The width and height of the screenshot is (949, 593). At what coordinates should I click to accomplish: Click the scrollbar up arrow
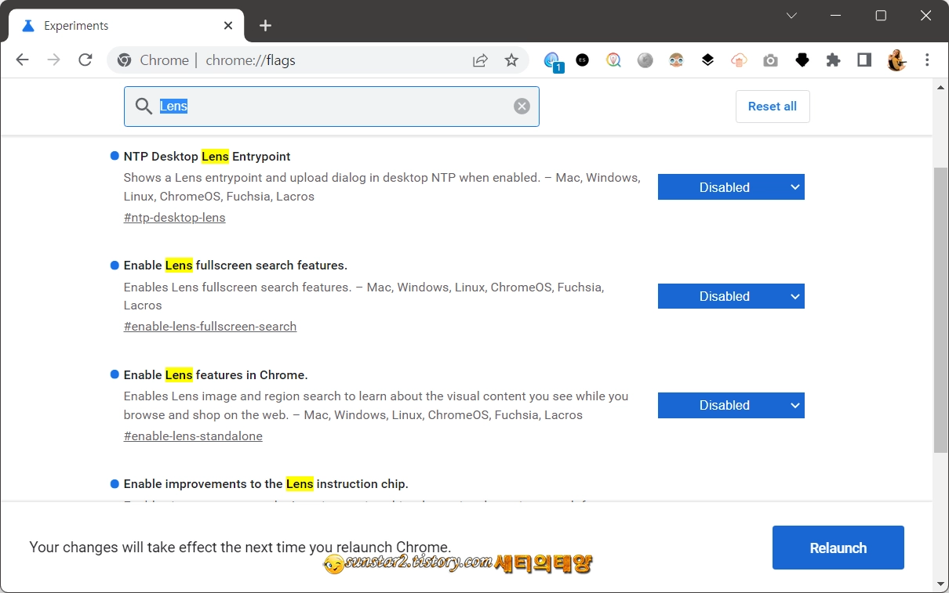940,87
